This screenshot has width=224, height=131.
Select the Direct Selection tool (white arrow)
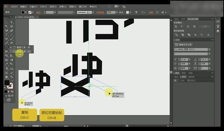(12, 22)
